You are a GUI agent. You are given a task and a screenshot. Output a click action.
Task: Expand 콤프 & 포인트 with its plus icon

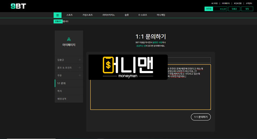click(x=80, y=67)
